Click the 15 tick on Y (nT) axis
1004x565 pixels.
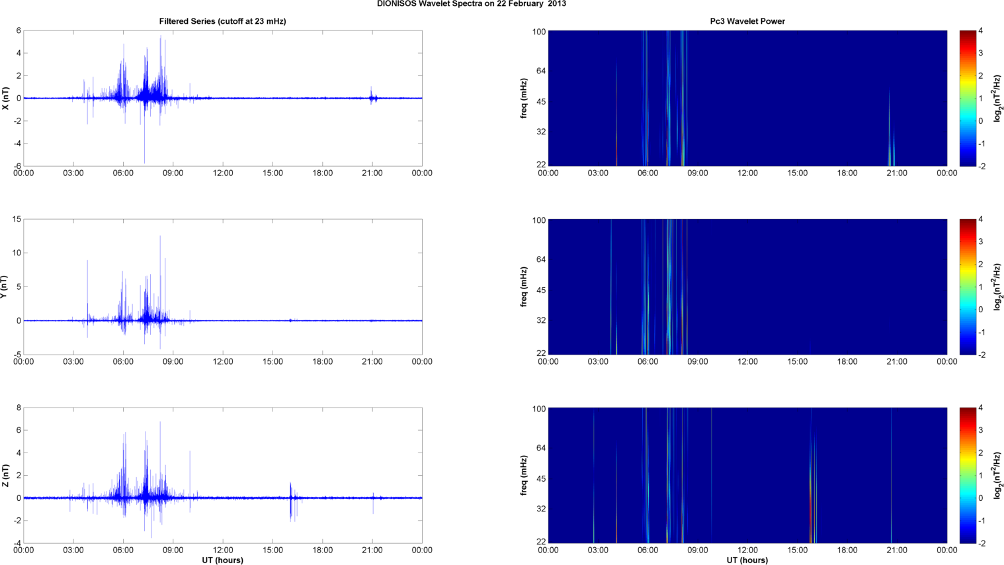click(x=17, y=219)
